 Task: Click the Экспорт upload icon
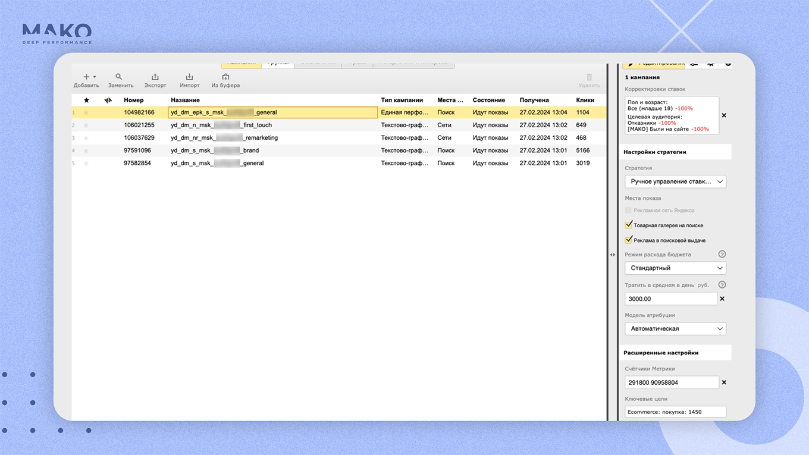155,77
